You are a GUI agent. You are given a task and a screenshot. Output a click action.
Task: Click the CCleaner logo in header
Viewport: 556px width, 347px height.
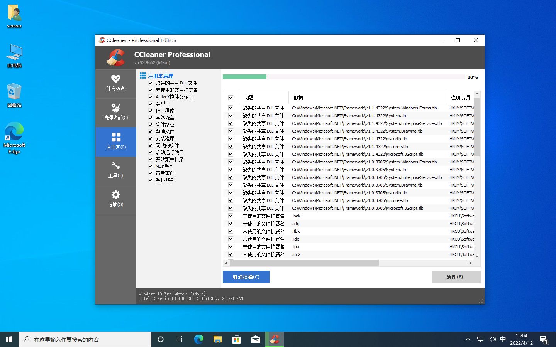pos(115,58)
